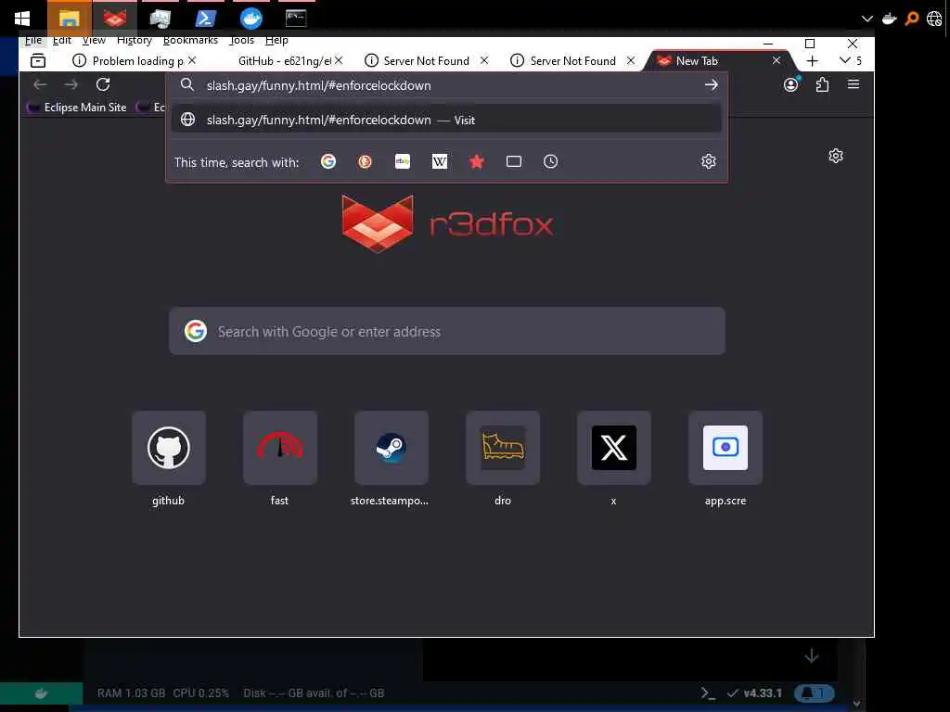The width and height of the screenshot is (950, 712).
Task: Close the Problem loading page tab
Action: click(x=192, y=60)
